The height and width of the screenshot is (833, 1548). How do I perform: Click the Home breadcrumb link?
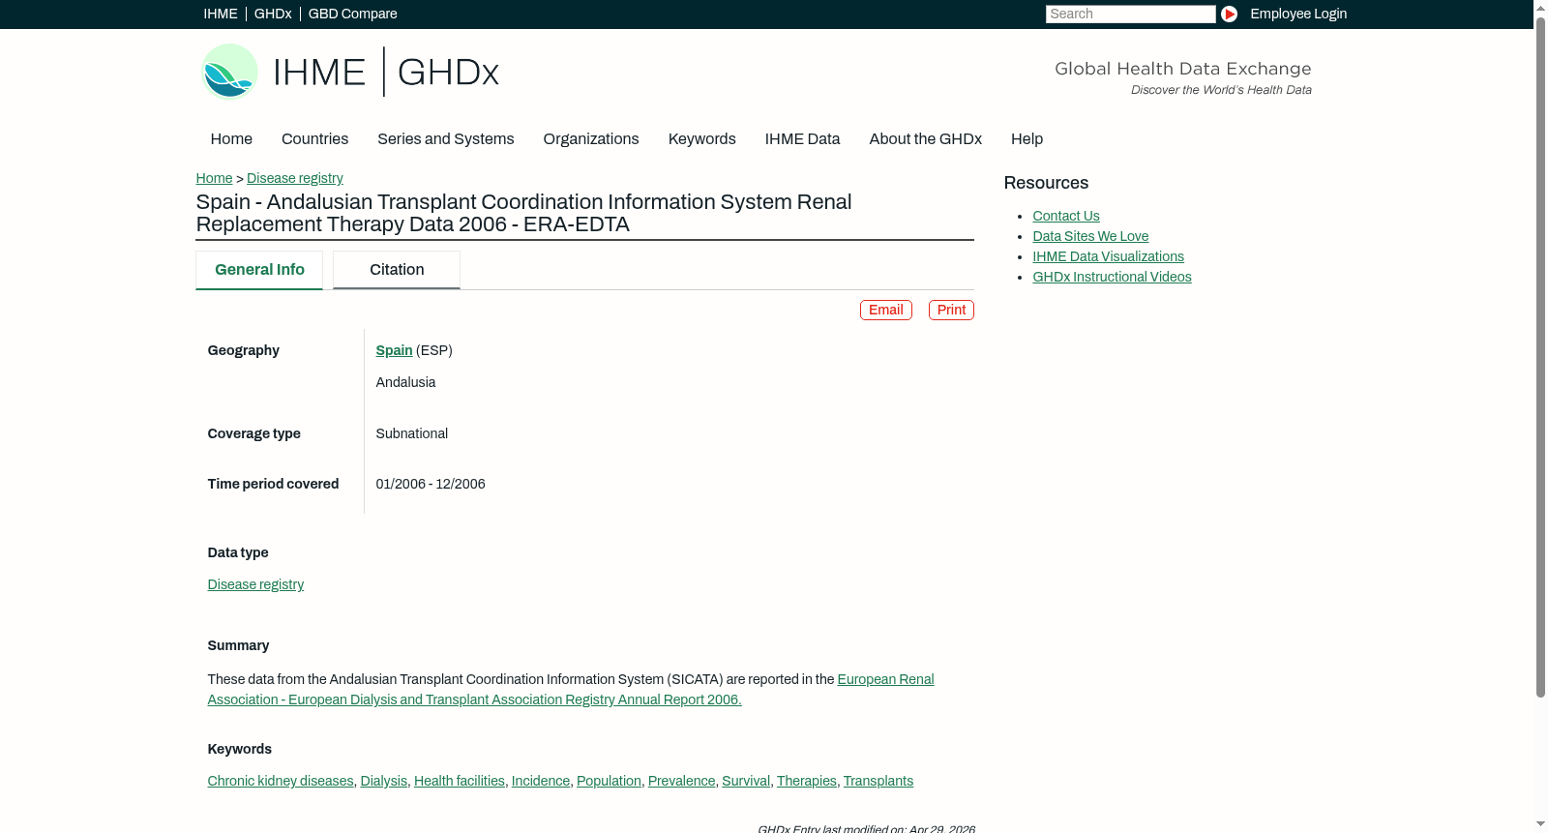click(214, 178)
